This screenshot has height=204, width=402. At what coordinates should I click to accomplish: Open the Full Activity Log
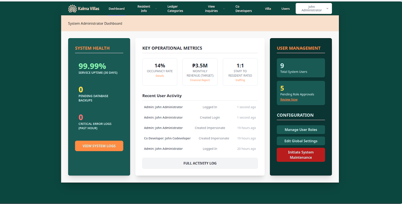[200, 163]
